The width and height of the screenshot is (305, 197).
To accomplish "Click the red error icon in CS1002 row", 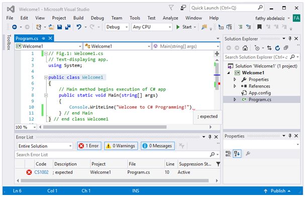I will (29, 172).
